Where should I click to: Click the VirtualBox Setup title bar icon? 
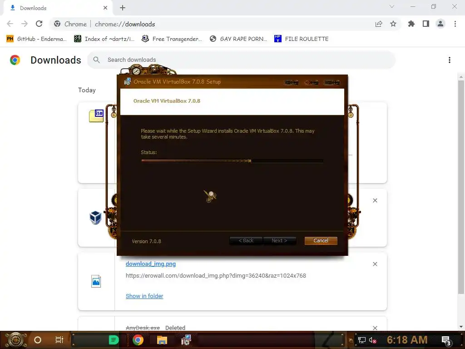pyautogui.click(x=127, y=81)
